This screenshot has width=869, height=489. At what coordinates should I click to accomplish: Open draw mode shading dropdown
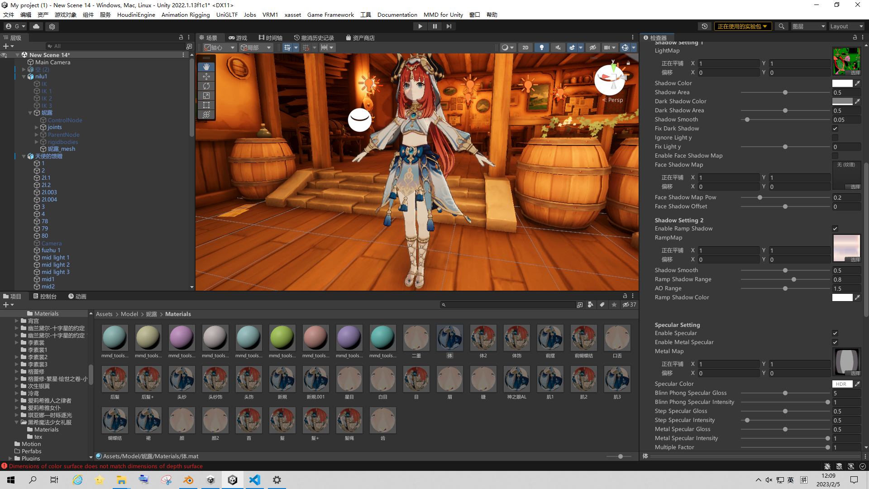coord(508,48)
